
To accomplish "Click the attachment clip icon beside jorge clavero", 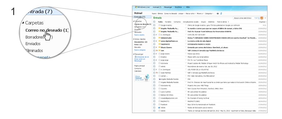I will (x=157, y=54).
